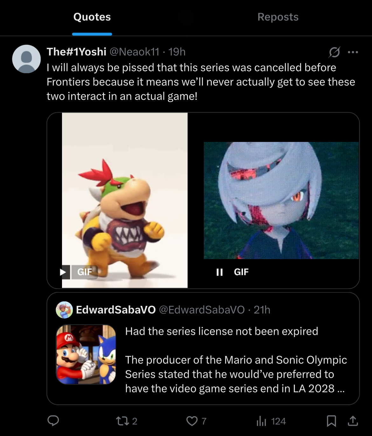Bookmark this post
This screenshot has width=372, height=436.
click(x=331, y=421)
